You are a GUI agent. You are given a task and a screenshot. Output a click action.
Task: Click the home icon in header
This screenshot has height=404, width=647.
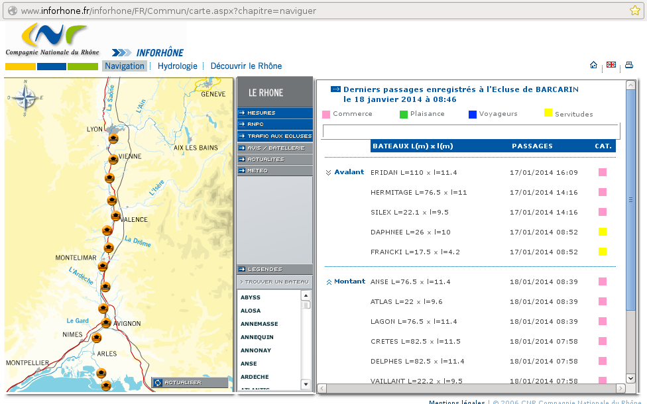(593, 65)
